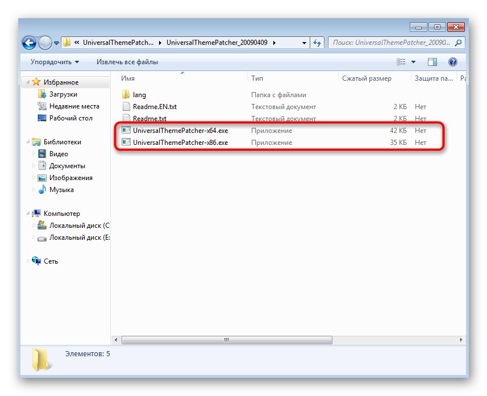
Task: Open the address bar history dropdown
Action: [303, 43]
